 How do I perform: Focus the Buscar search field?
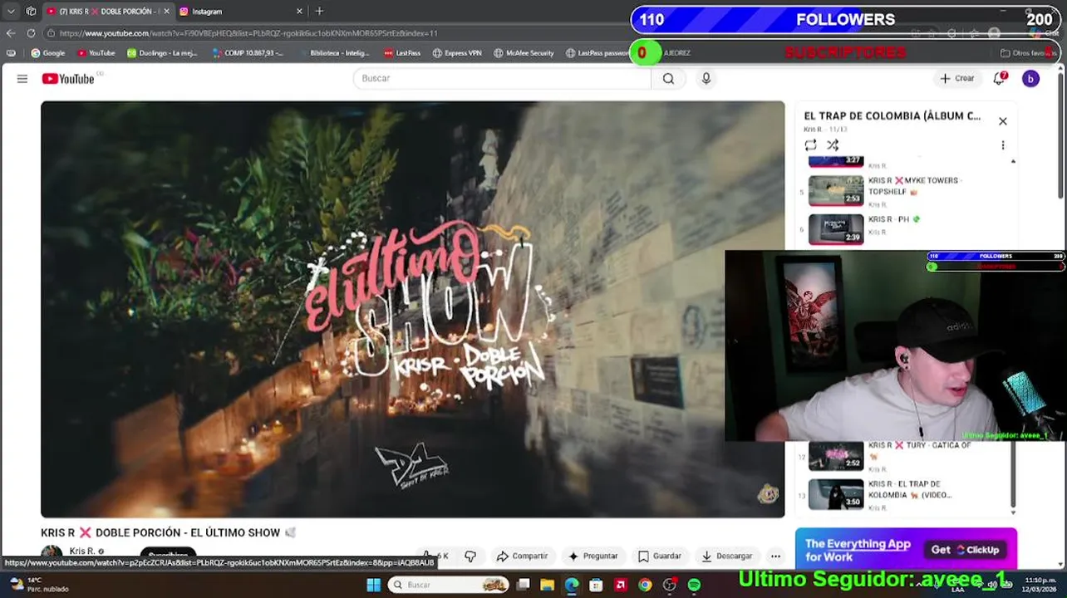click(502, 78)
